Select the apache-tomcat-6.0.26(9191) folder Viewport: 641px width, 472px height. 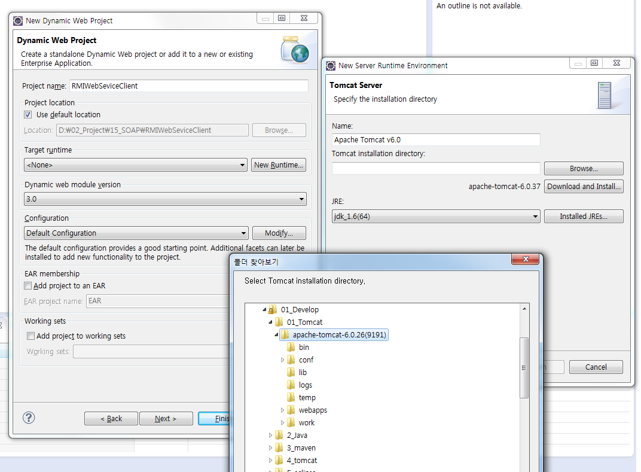click(340, 335)
